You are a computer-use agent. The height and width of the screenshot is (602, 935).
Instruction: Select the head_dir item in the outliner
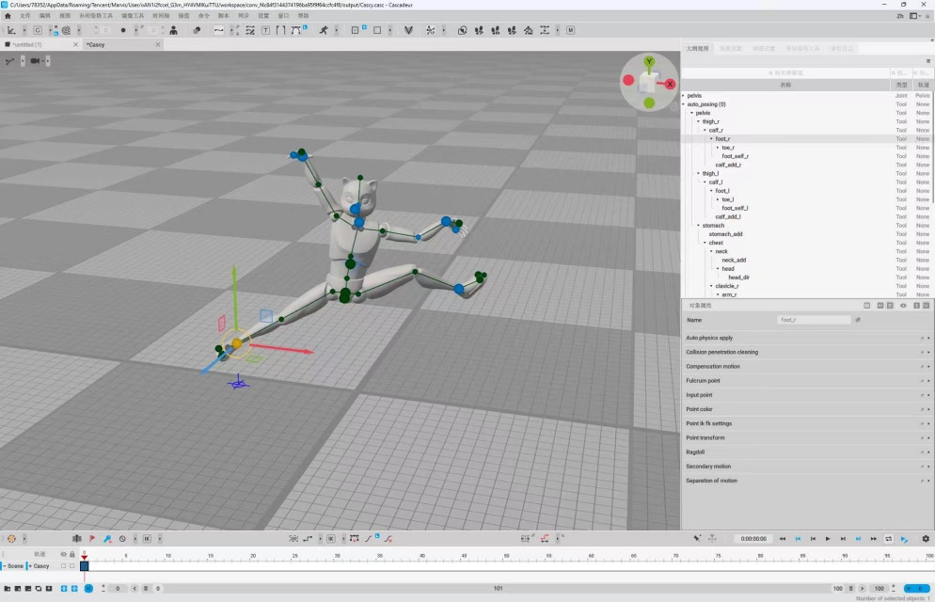tap(738, 277)
